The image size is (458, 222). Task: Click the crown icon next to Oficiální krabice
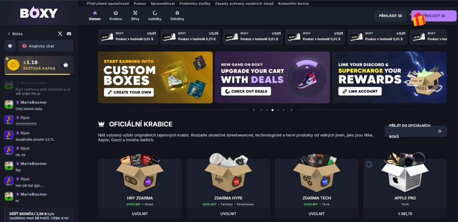click(x=101, y=124)
